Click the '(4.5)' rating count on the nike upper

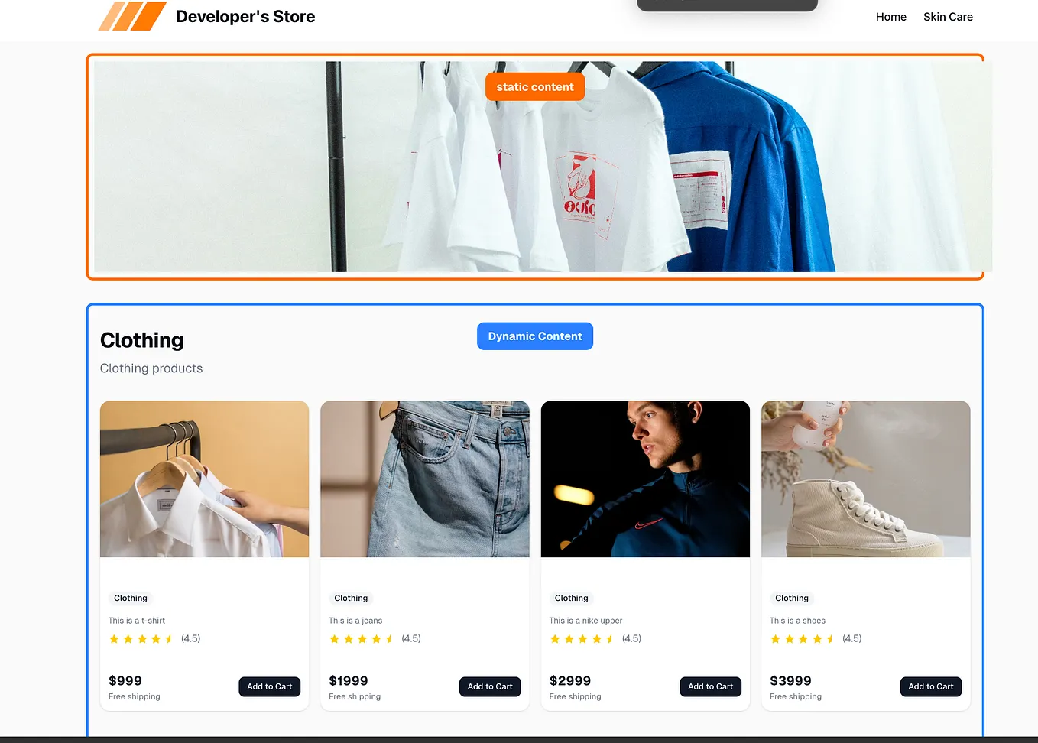coord(631,638)
